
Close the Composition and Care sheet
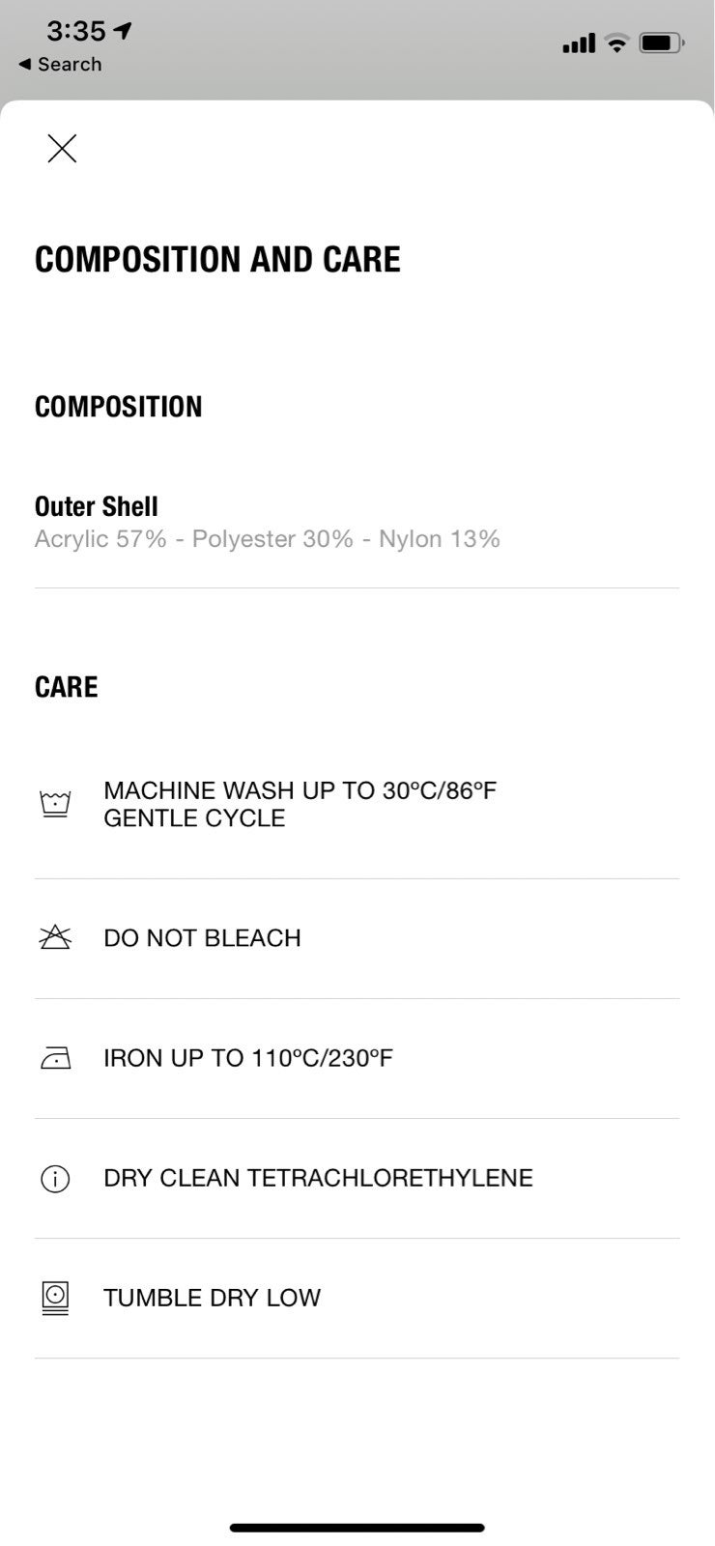click(x=62, y=148)
